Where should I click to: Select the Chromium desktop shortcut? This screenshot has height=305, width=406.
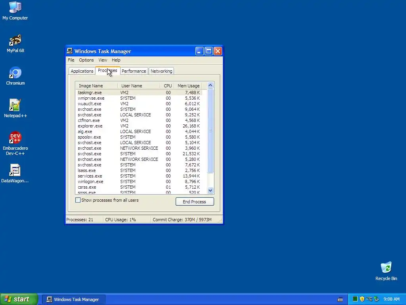[x=15, y=76]
